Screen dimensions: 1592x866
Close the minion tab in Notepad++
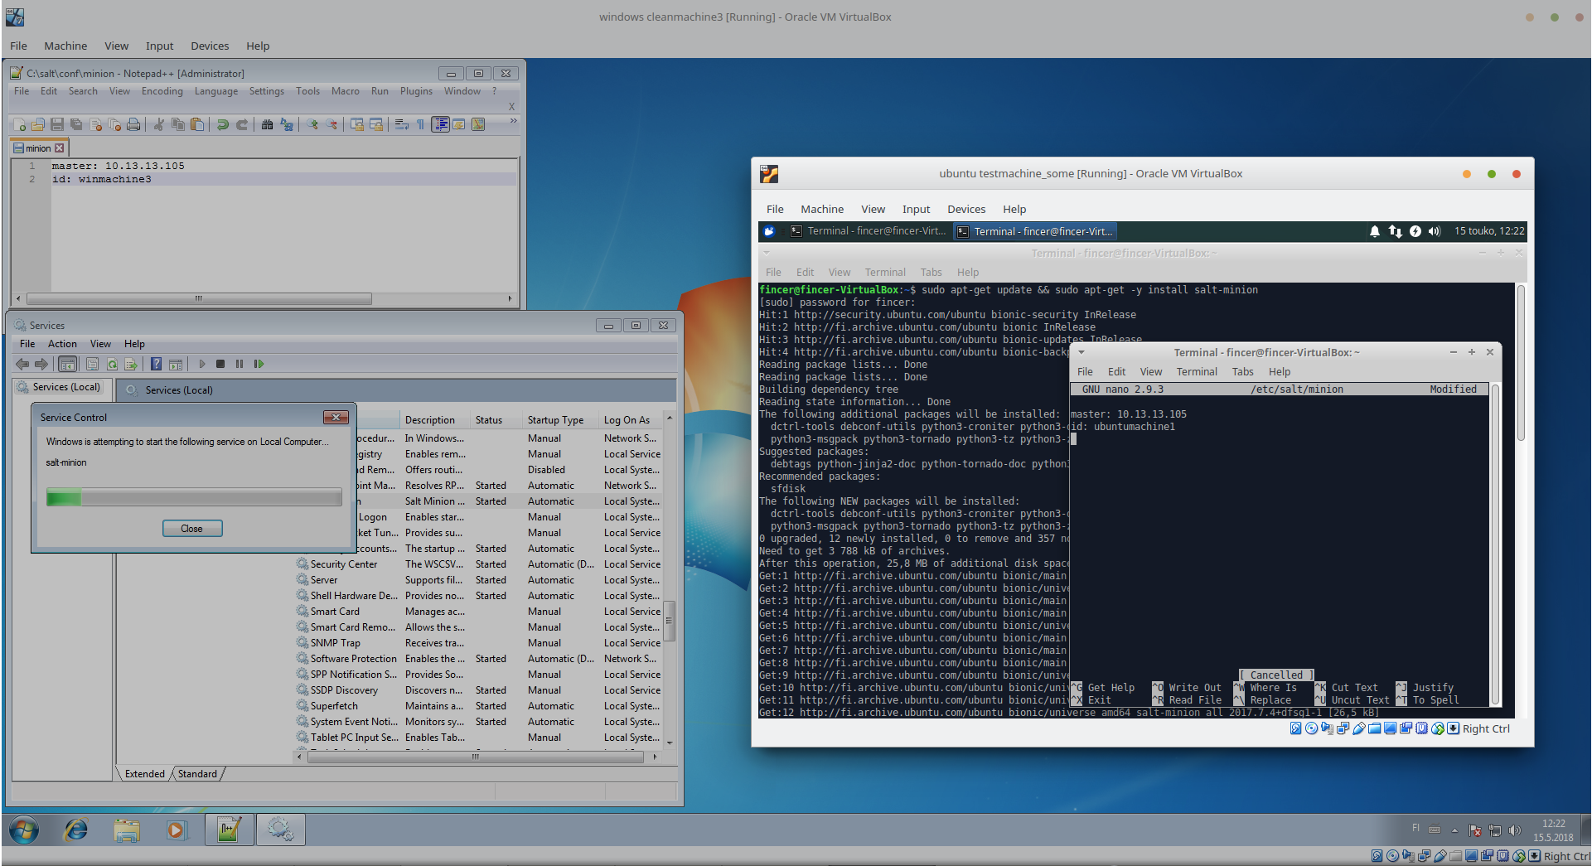59,148
